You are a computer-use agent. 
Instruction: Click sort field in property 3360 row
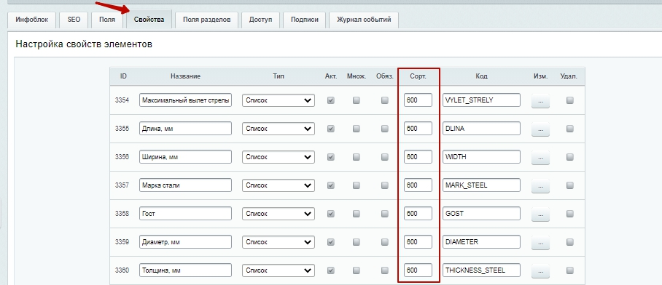418,270
